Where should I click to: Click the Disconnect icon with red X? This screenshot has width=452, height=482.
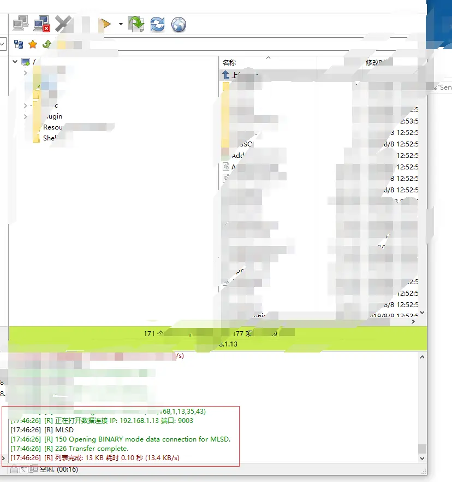[x=41, y=23]
